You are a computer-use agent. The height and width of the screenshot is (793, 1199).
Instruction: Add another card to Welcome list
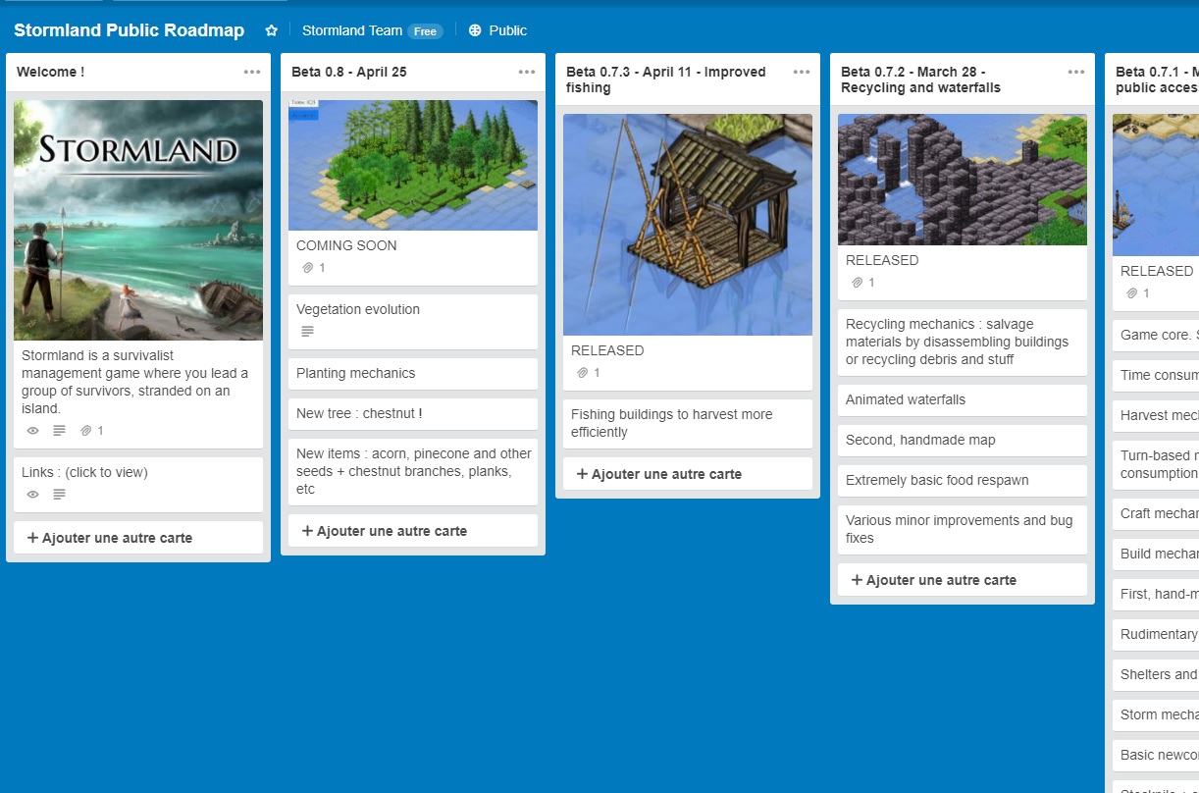(137, 538)
